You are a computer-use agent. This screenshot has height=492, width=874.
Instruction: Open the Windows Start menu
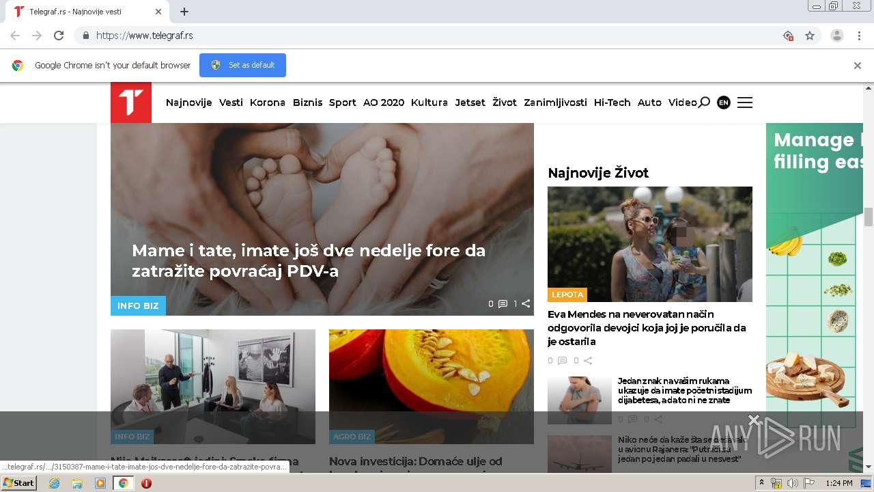click(19, 483)
